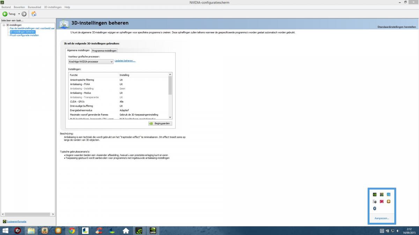419x235 pixels.
Task: Select the Antialiasing - Modus row
Action: (x=119, y=93)
